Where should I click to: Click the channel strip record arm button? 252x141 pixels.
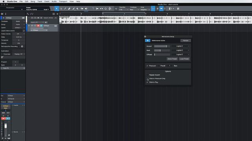4,118
